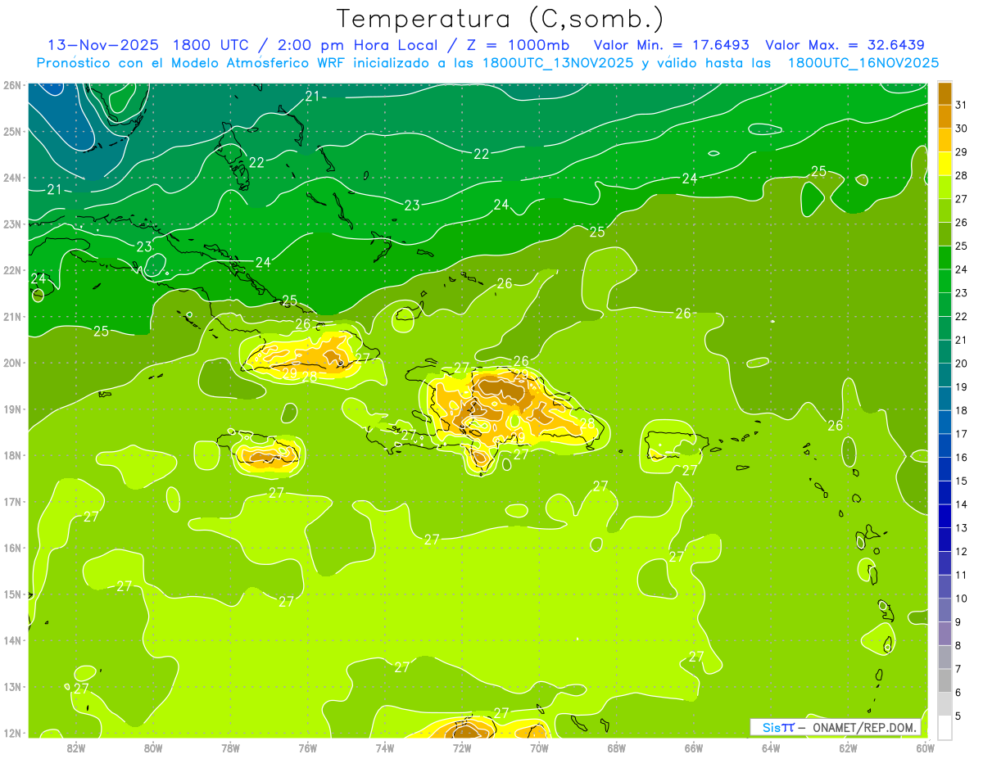Screen dimensions: 983x759
Task: Click the "Modelo Atmosferico WRF" forecast description line
Action: pyautogui.click(x=487, y=63)
